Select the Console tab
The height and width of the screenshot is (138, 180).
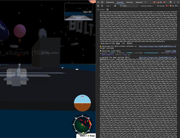click(120, 2)
